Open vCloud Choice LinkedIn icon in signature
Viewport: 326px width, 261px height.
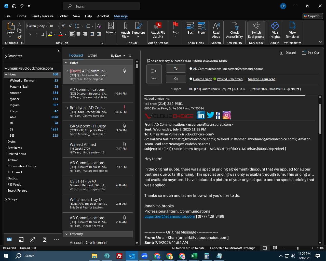201,115
